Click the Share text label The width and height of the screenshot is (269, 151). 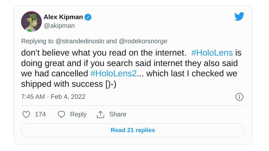[x=118, y=114]
